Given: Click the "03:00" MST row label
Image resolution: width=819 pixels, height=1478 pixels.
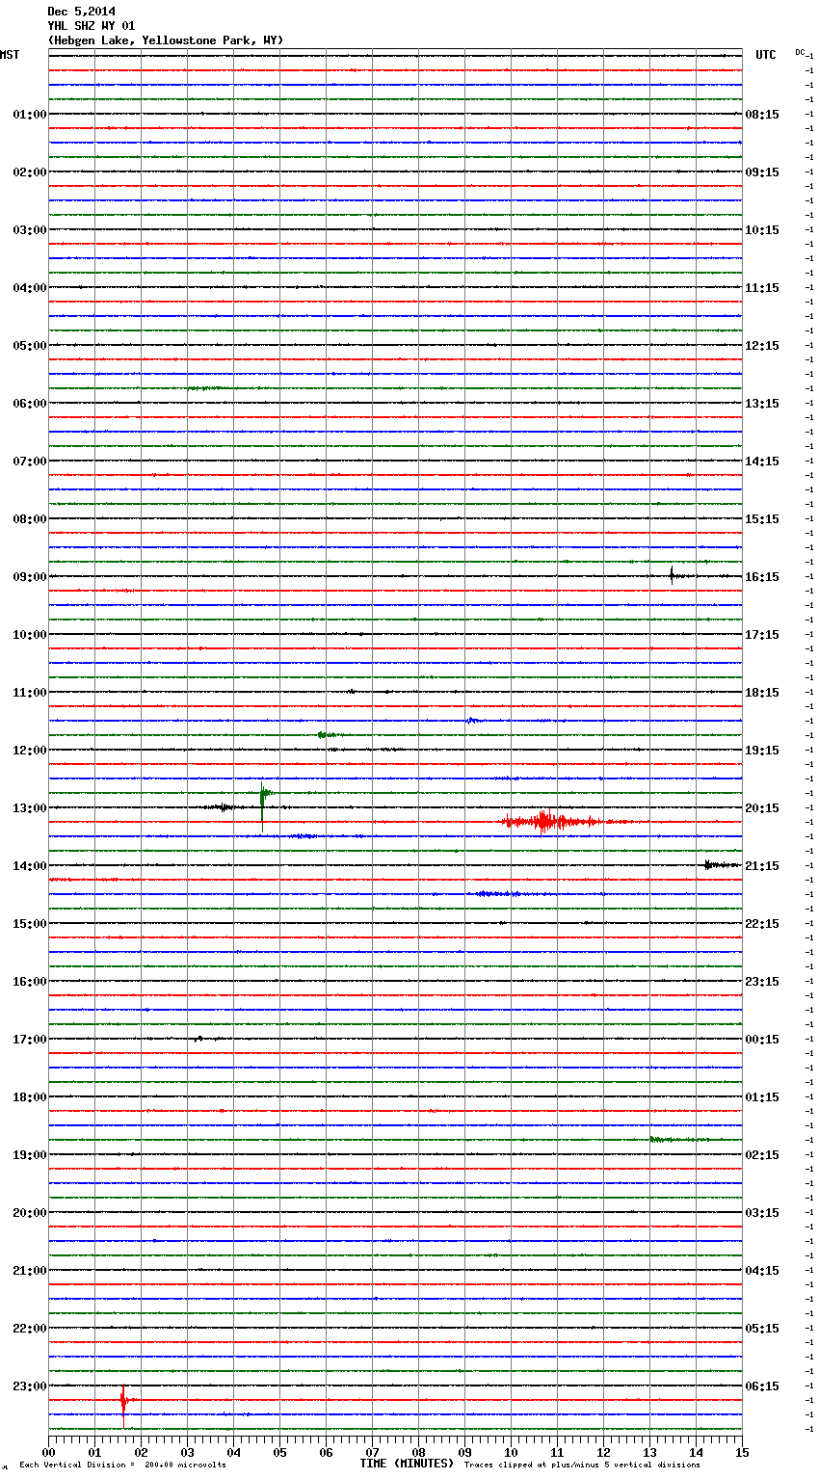Looking at the screenshot, I should pyautogui.click(x=30, y=230).
